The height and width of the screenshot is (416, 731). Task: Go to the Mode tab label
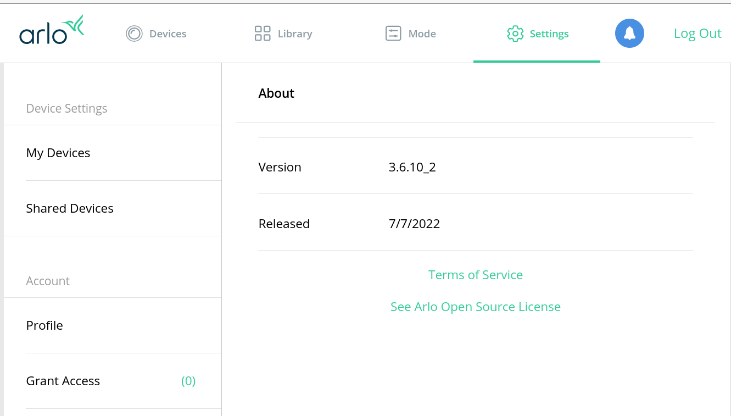(x=422, y=34)
